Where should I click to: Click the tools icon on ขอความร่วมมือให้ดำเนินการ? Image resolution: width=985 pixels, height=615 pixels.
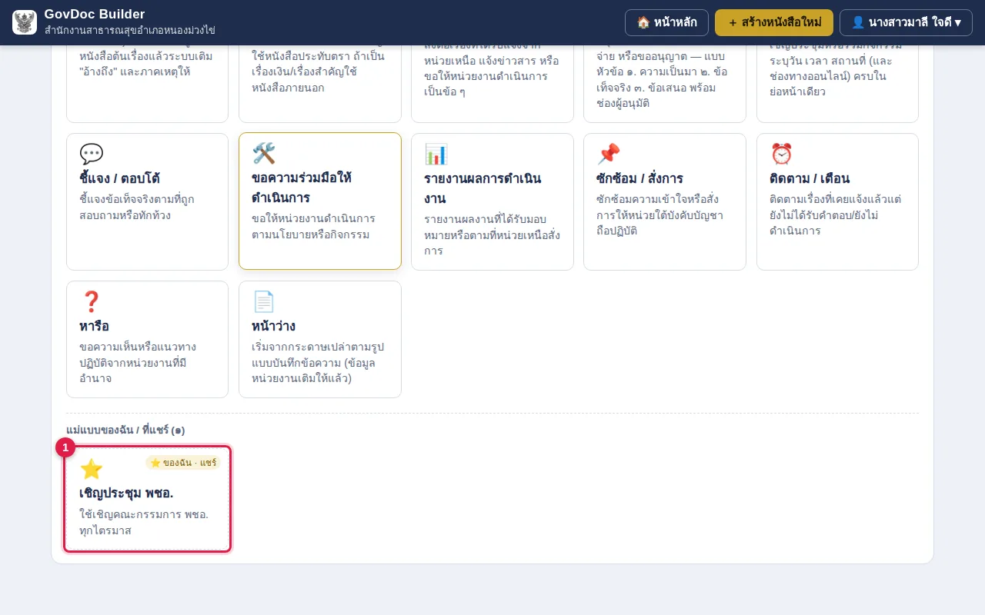click(x=264, y=154)
